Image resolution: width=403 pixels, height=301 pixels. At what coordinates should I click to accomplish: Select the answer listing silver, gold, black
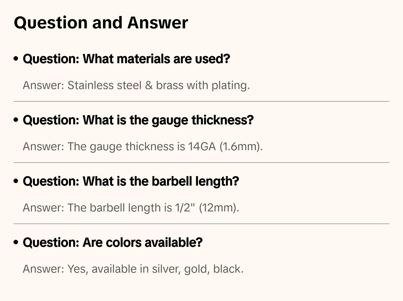coord(133,269)
